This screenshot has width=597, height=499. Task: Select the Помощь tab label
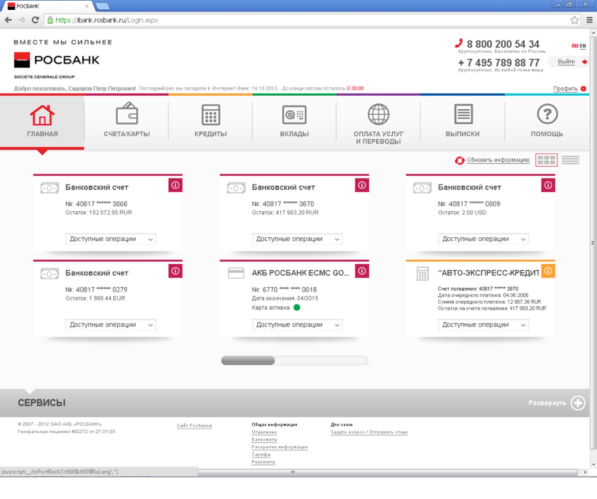pos(547,134)
